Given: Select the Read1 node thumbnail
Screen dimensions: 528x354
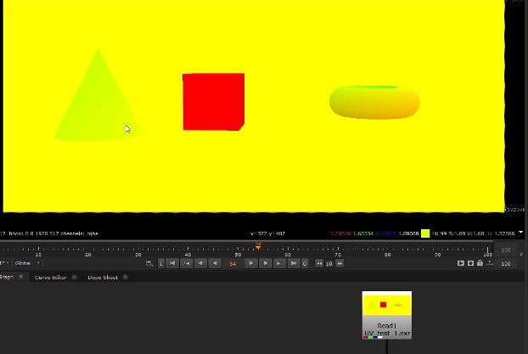Looking at the screenshot, I should 386,305.
